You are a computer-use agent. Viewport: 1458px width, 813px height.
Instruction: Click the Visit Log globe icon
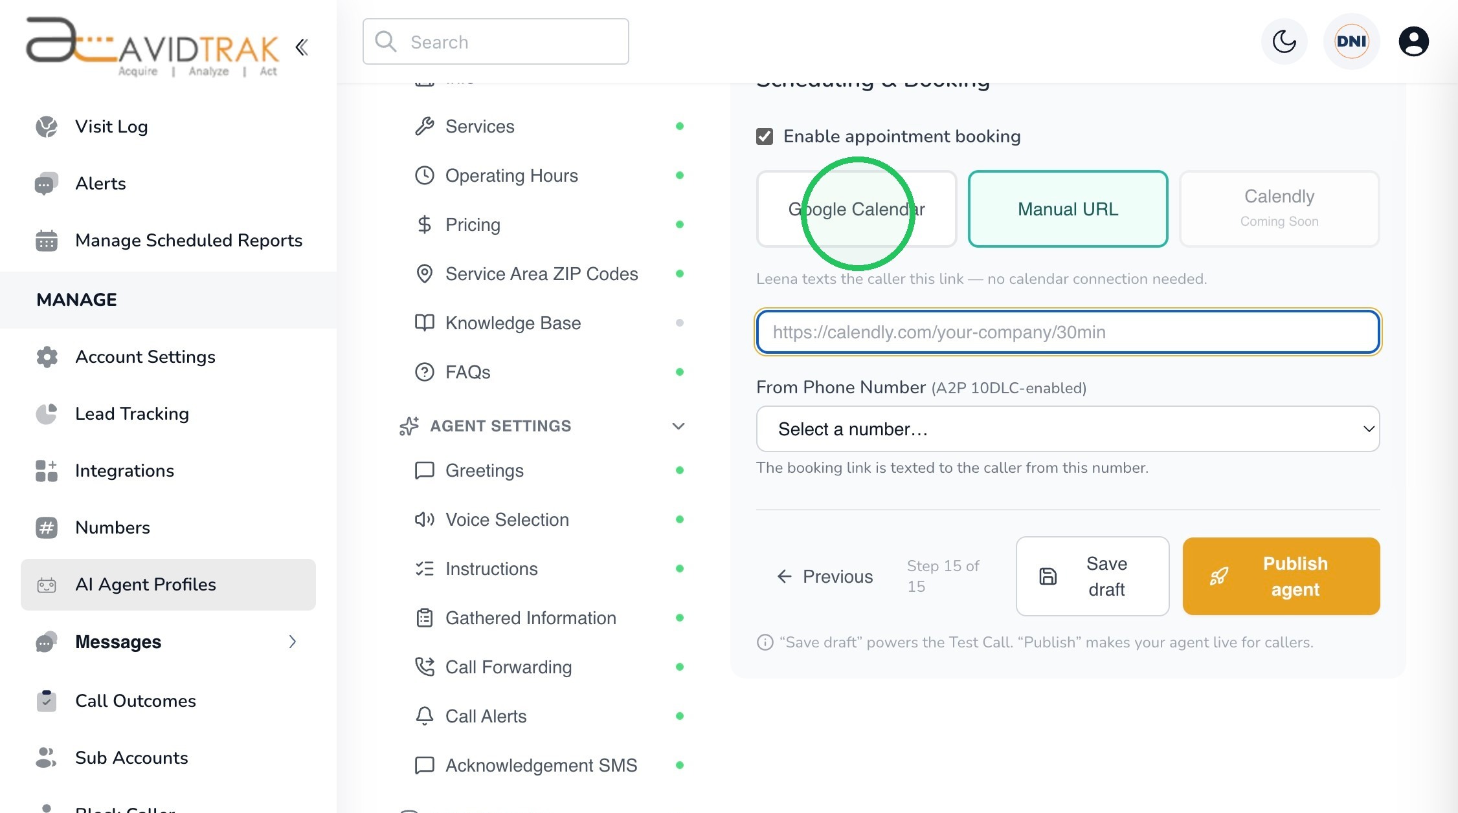tap(47, 127)
